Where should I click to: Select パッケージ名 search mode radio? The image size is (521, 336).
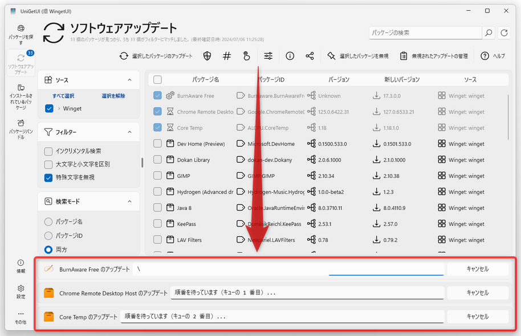(x=48, y=221)
